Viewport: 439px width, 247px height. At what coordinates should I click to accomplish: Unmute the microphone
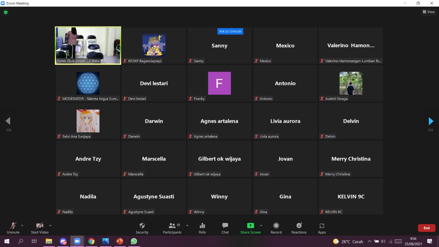tap(13, 226)
